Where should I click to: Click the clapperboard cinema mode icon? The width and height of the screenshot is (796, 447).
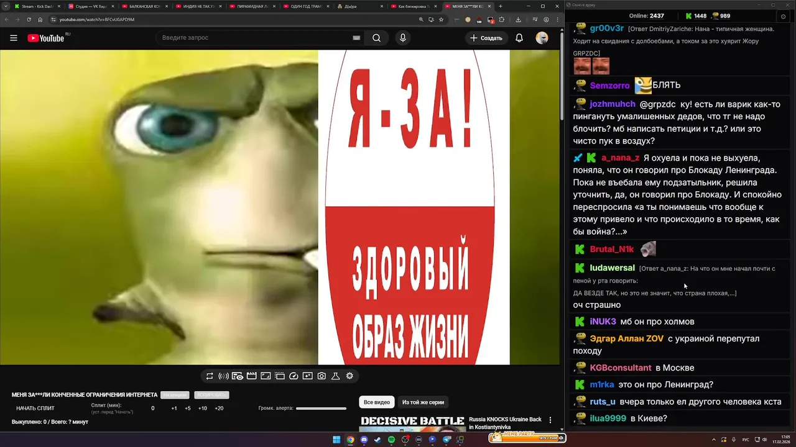pos(251,376)
